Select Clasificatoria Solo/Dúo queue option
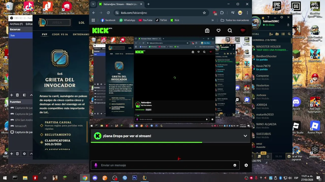Viewport: 325px width, 182px height. tap(57, 142)
